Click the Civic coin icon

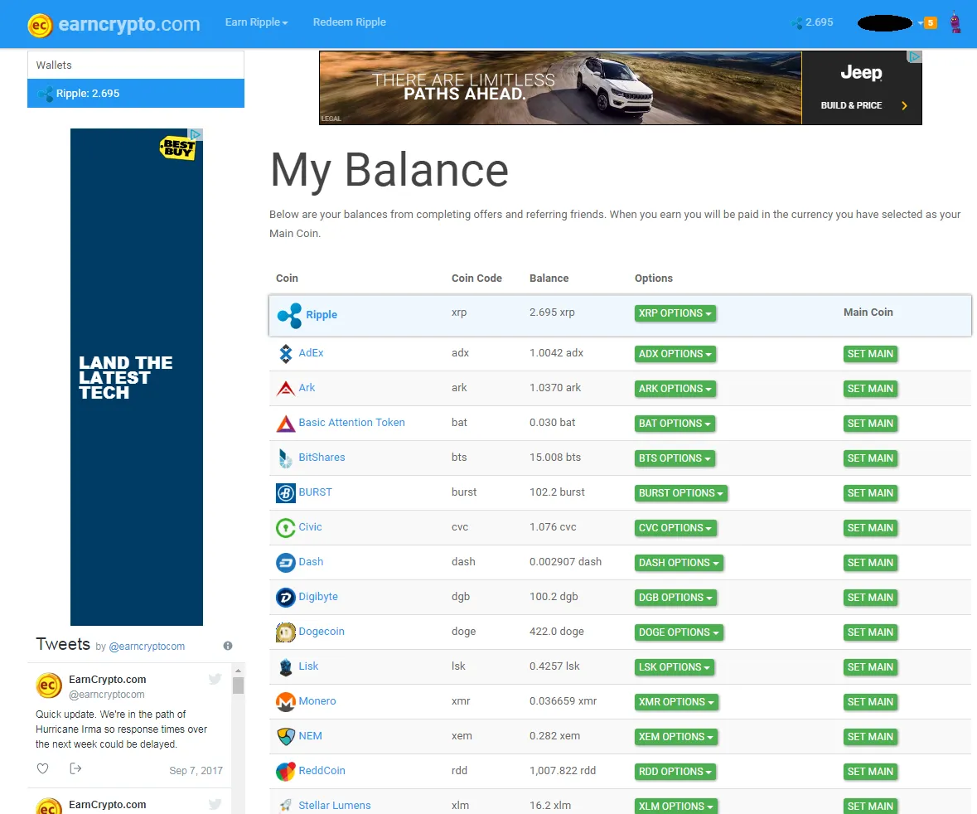285,528
